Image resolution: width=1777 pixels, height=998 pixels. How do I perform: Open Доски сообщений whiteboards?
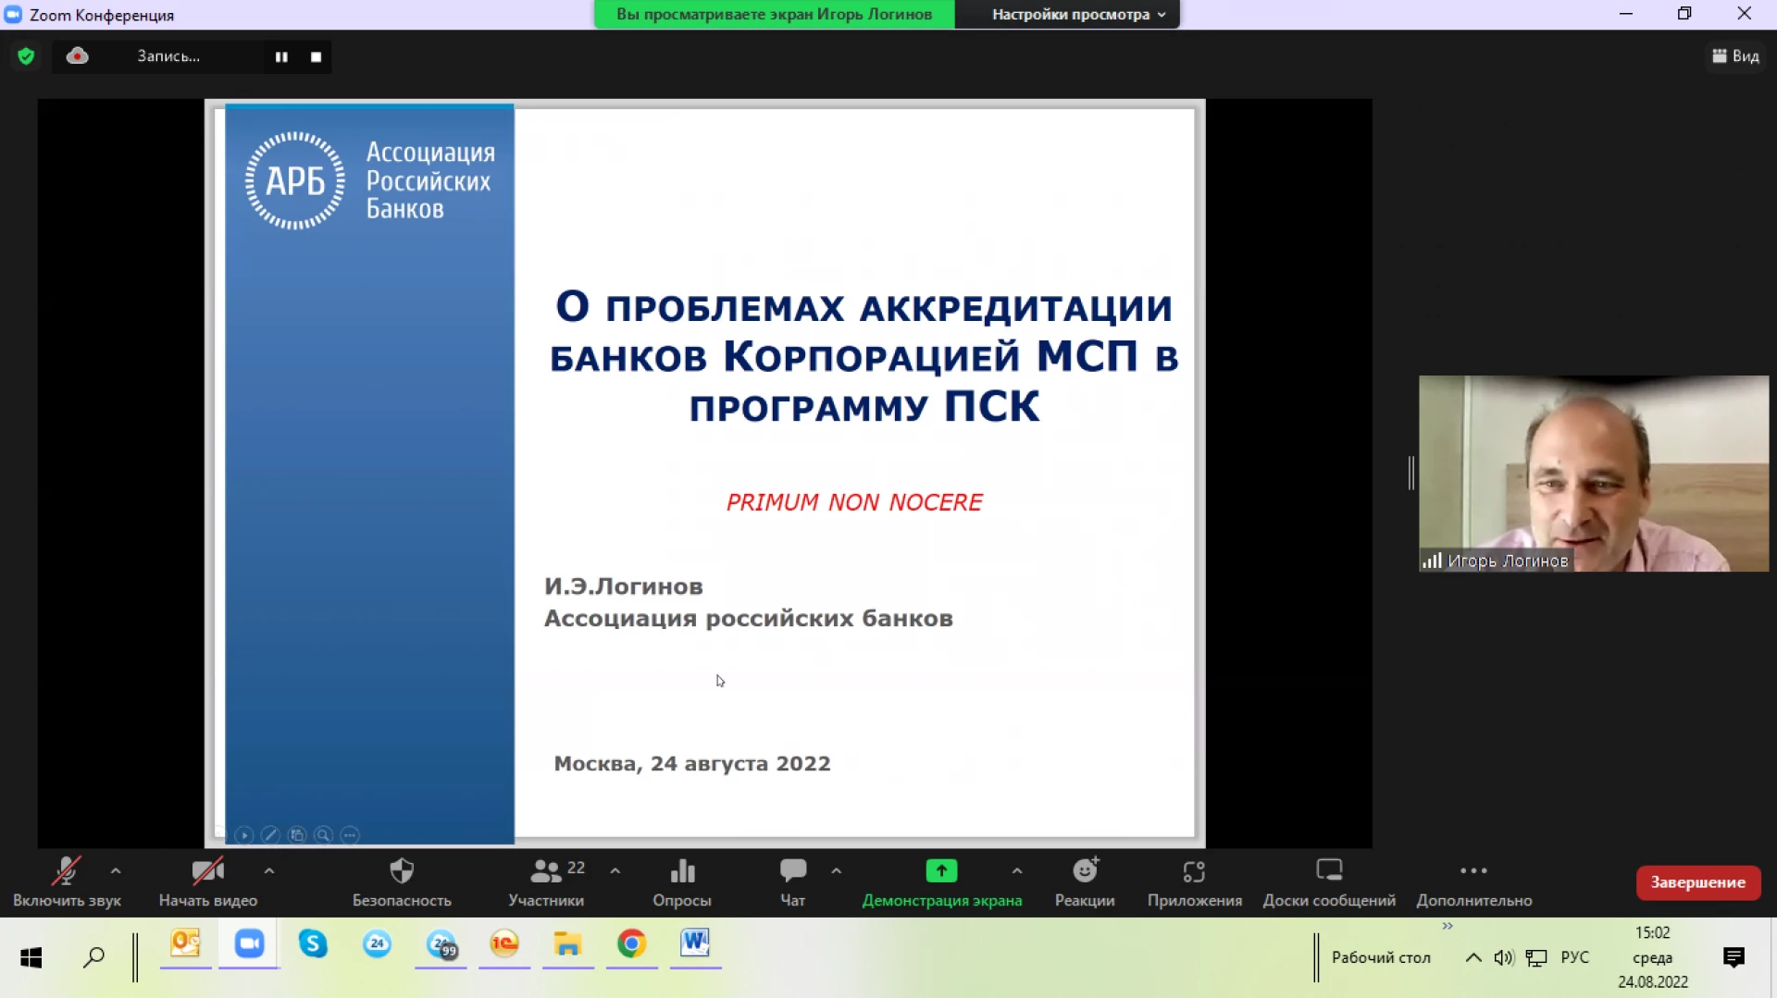(x=1329, y=881)
